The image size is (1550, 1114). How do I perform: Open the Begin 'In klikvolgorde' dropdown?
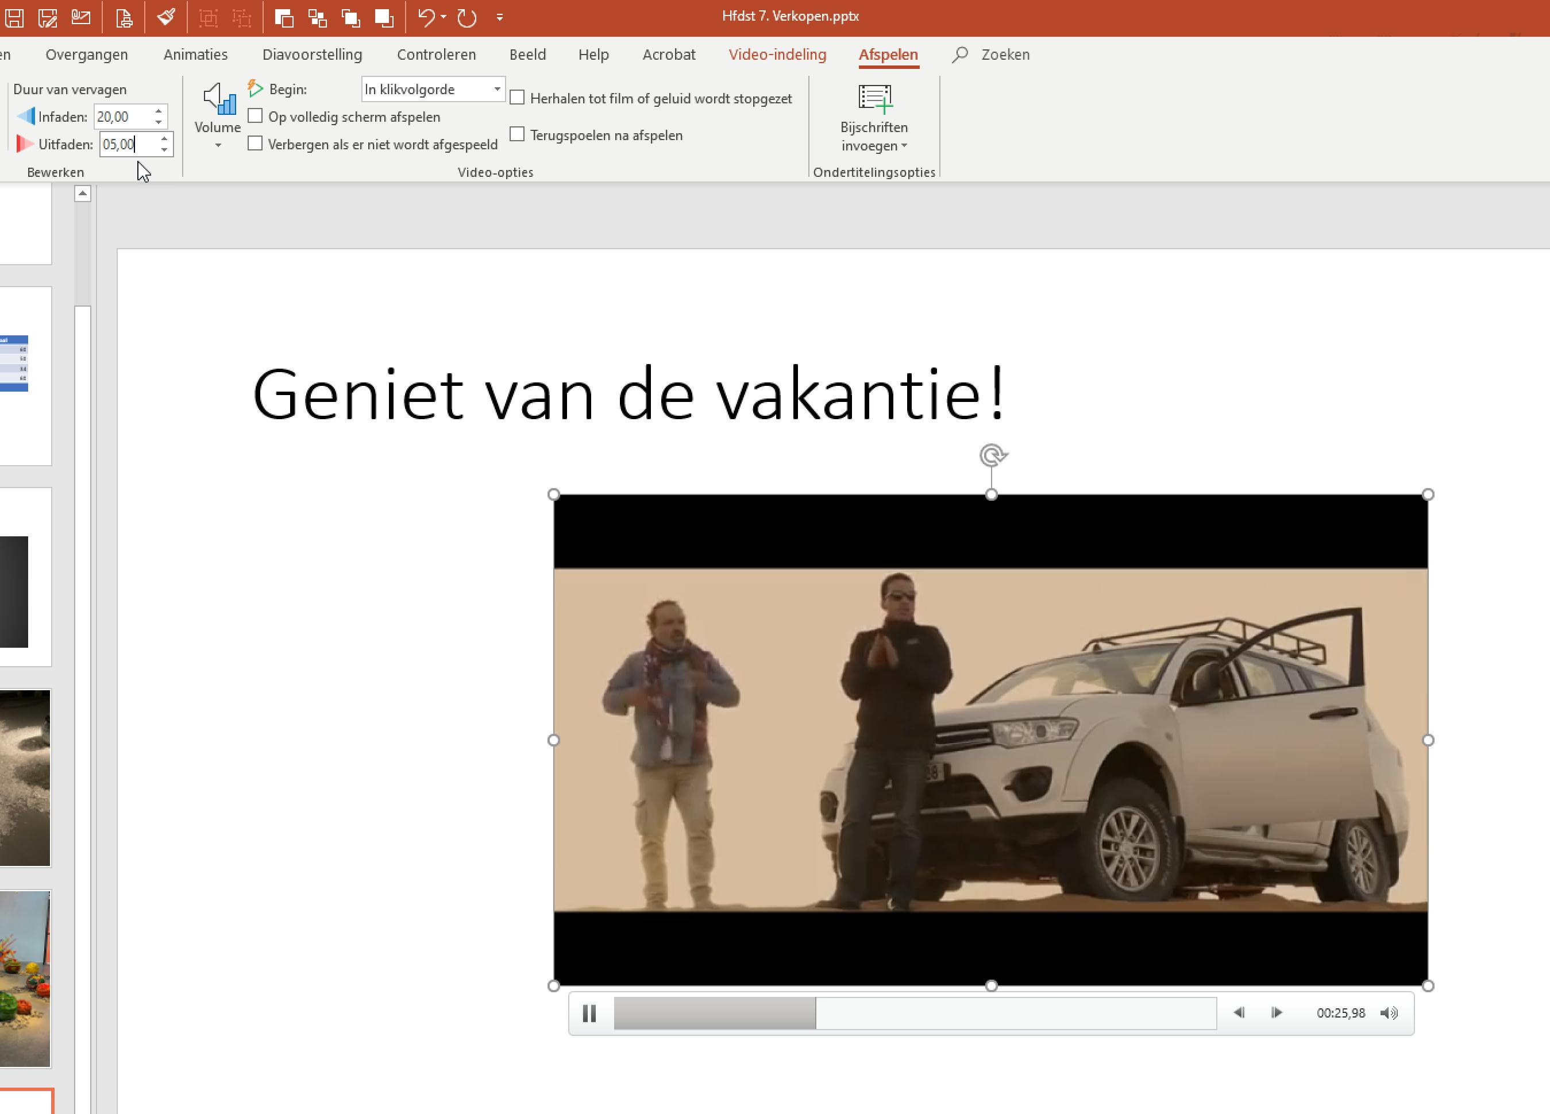(497, 89)
